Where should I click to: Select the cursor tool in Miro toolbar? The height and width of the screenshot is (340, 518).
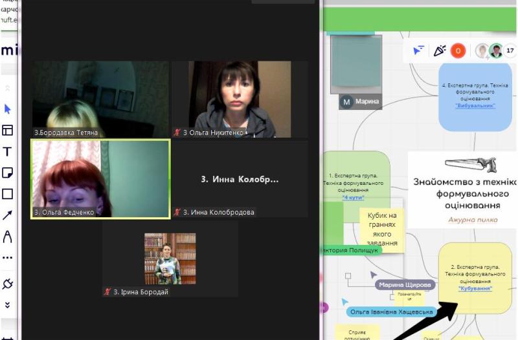7,109
